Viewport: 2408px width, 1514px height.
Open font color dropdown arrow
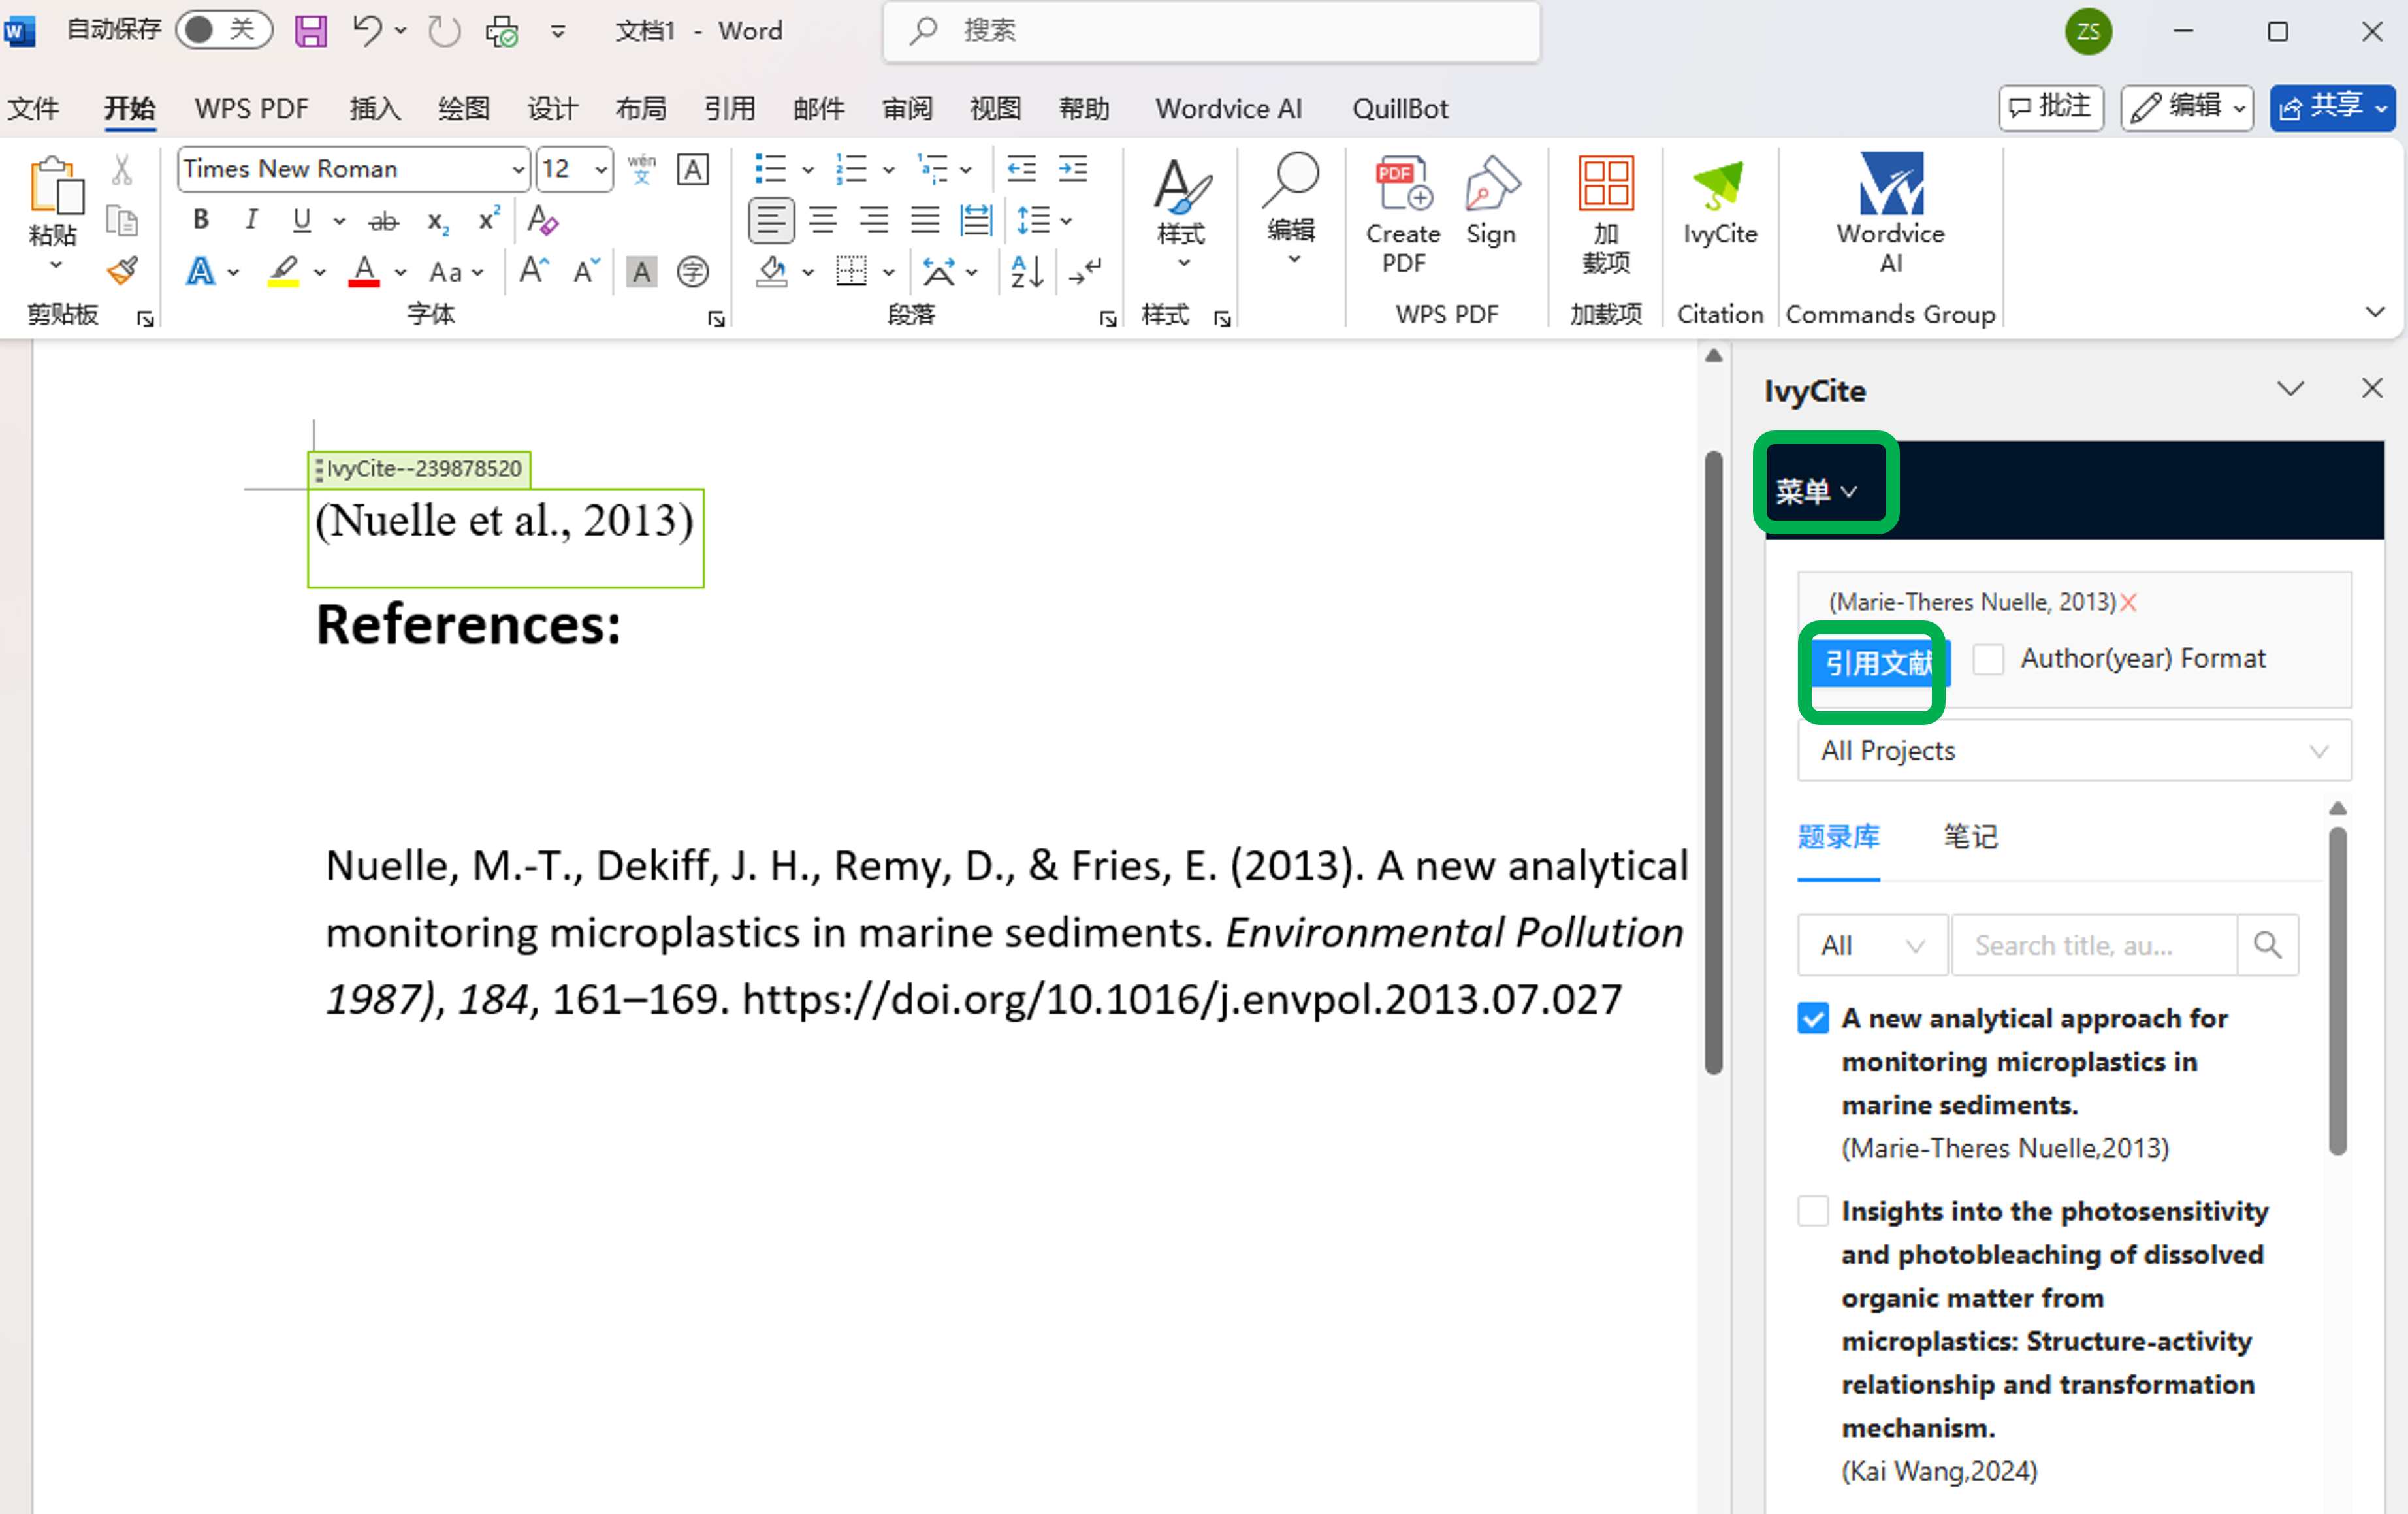coord(401,272)
